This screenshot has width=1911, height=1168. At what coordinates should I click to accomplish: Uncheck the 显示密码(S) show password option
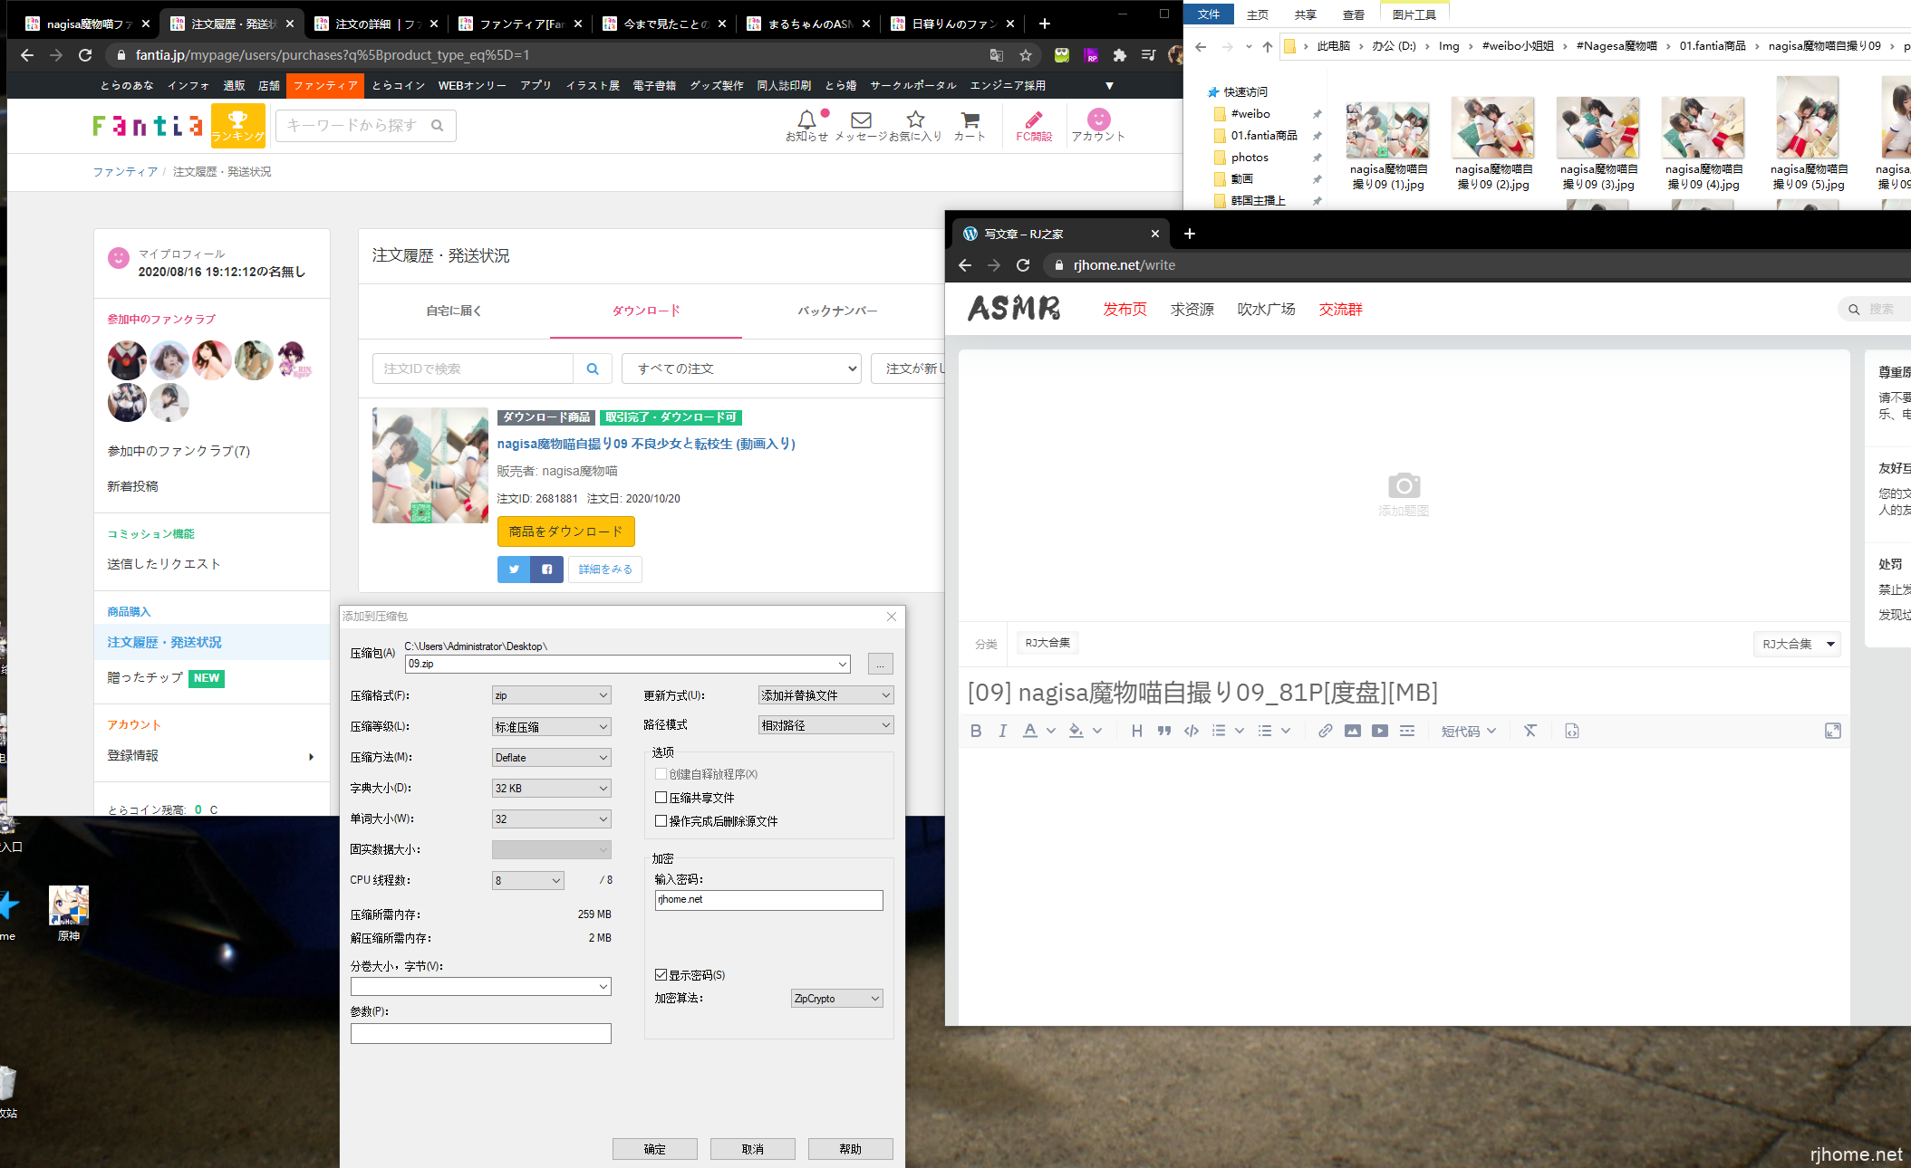(x=662, y=974)
